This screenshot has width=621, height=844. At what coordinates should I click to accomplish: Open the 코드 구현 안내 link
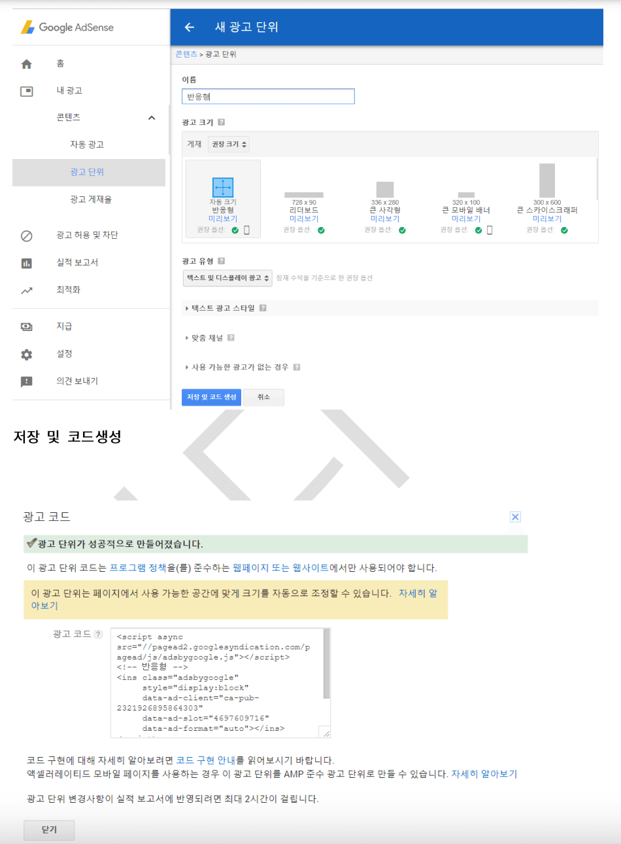[x=206, y=760]
